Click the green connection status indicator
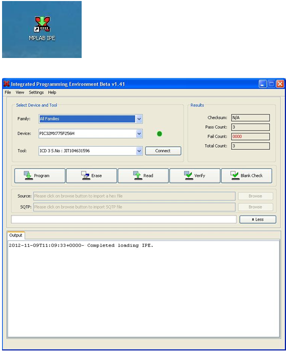286x352 pixels. pyautogui.click(x=160, y=134)
